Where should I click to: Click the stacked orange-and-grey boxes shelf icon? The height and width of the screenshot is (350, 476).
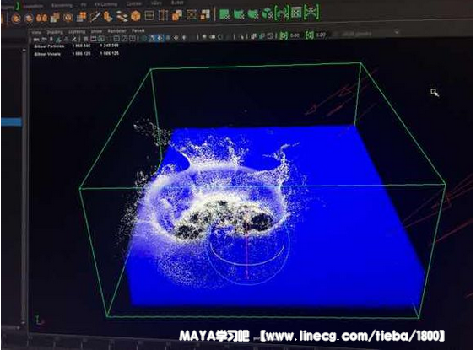[55, 17]
